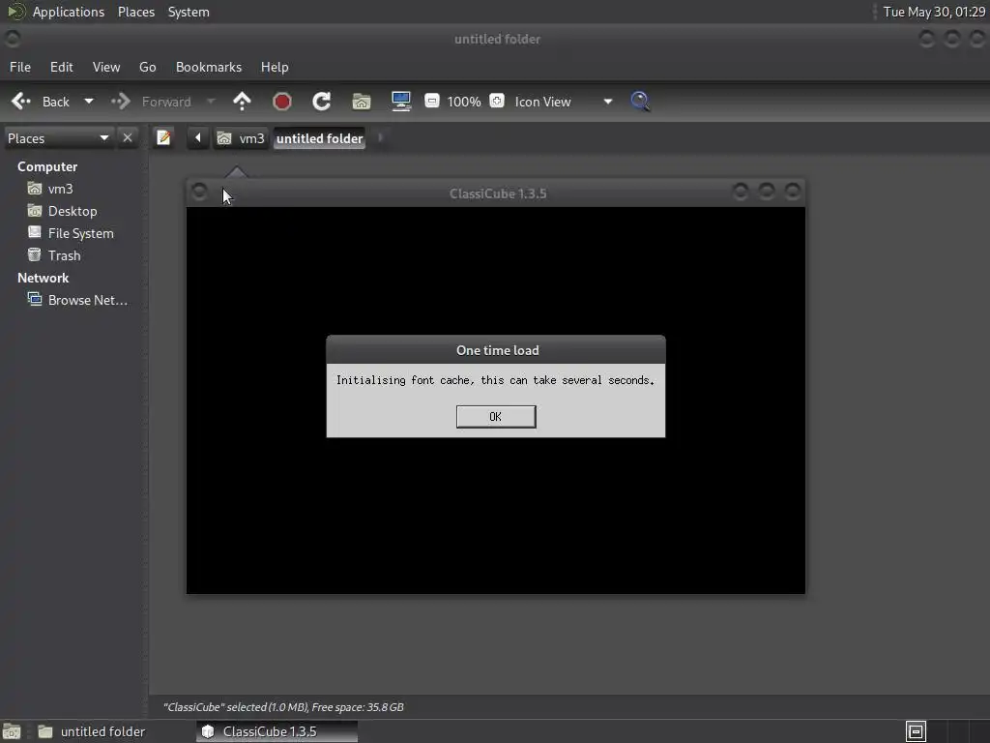This screenshot has width=990, height=743.
Task: Click the path bar left scroll arrow
Action: point(197,137)
